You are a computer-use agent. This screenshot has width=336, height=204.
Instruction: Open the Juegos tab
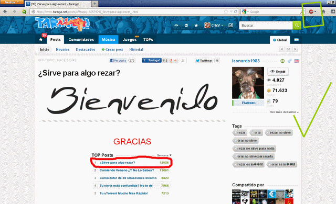tap(130, 40)
